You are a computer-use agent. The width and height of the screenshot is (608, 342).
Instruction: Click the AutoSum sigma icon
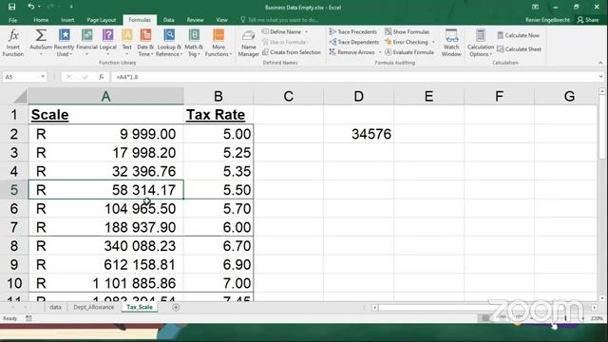click(x=40, y=36)
